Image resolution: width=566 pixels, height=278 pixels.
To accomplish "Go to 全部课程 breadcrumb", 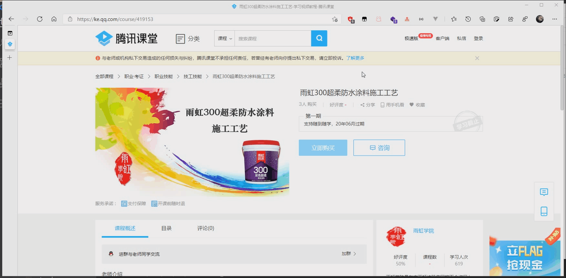I will 104,76.
